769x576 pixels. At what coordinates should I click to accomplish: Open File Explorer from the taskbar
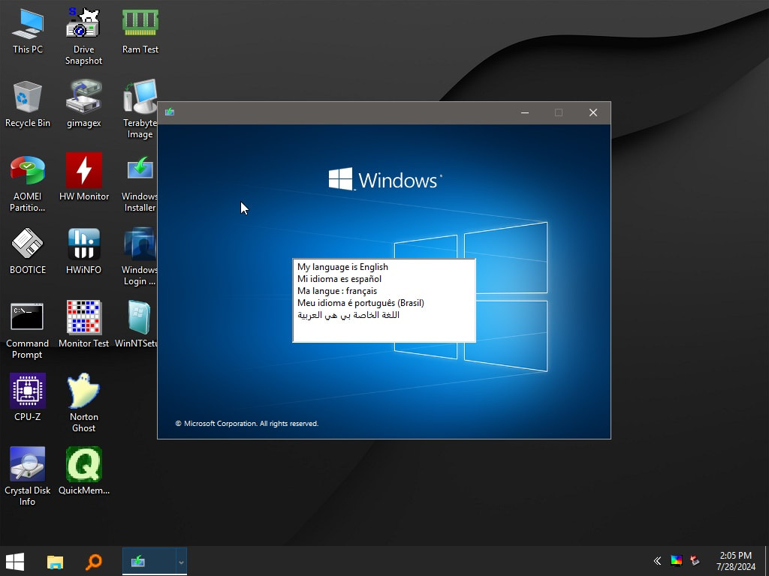pos(55,561)
